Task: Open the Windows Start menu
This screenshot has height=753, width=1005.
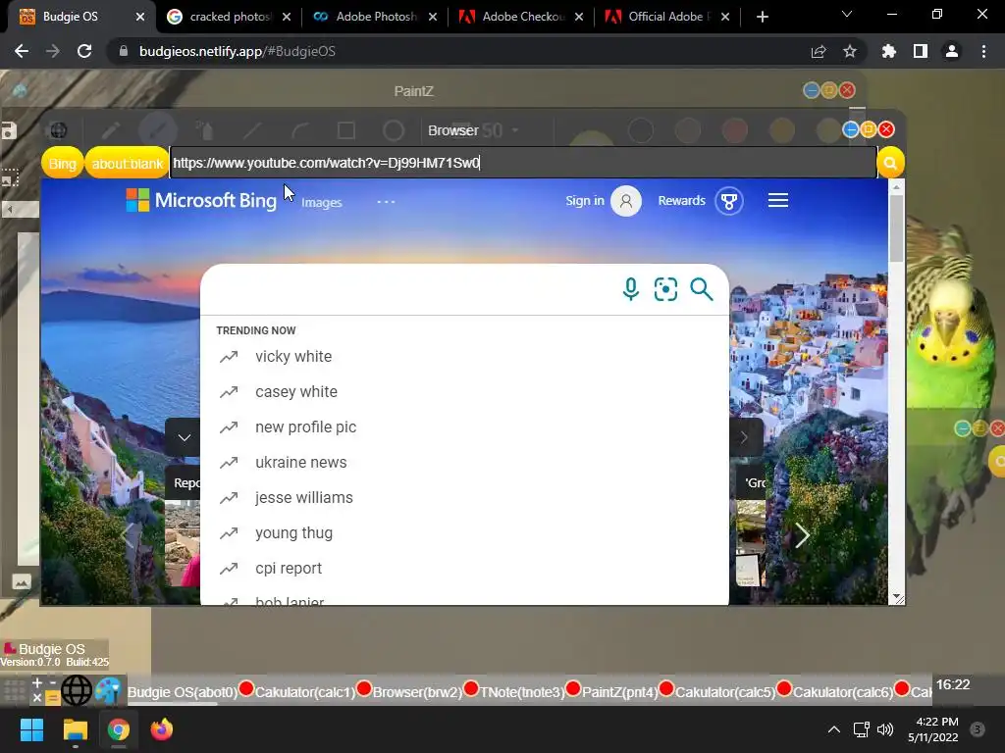Action: click(x=31, y=729)
